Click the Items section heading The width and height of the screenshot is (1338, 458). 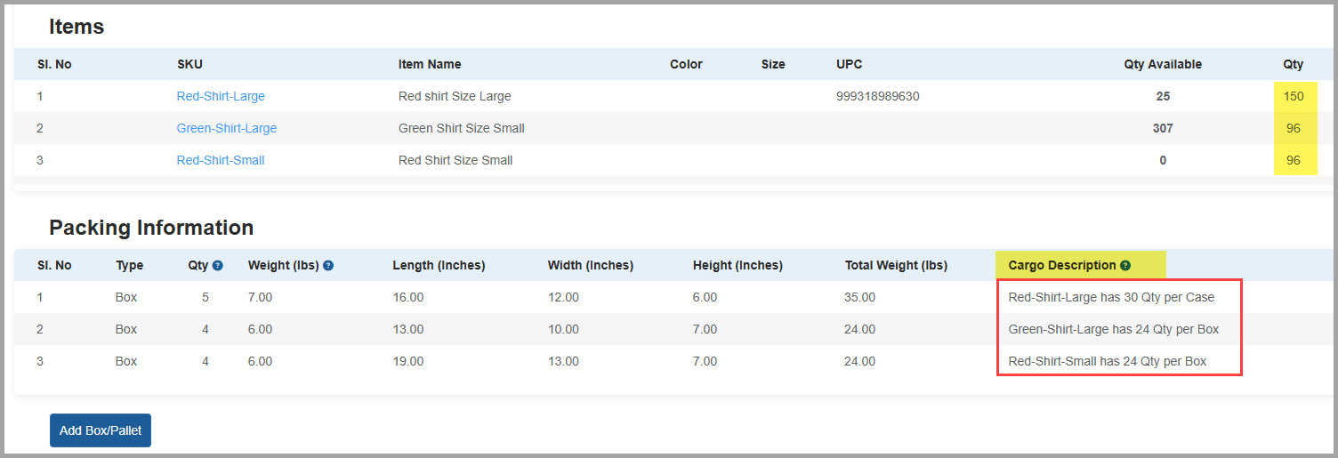pyautogui.click(x=77, y=27)
